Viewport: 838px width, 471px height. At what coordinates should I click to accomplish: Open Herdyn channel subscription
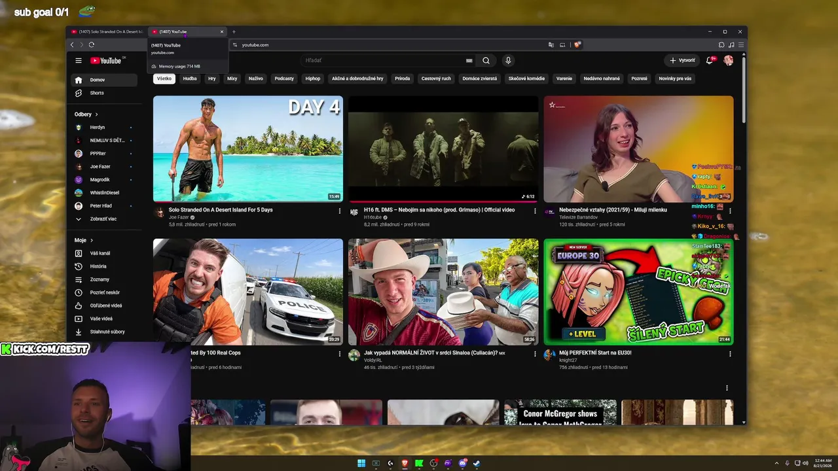[104, 128]
